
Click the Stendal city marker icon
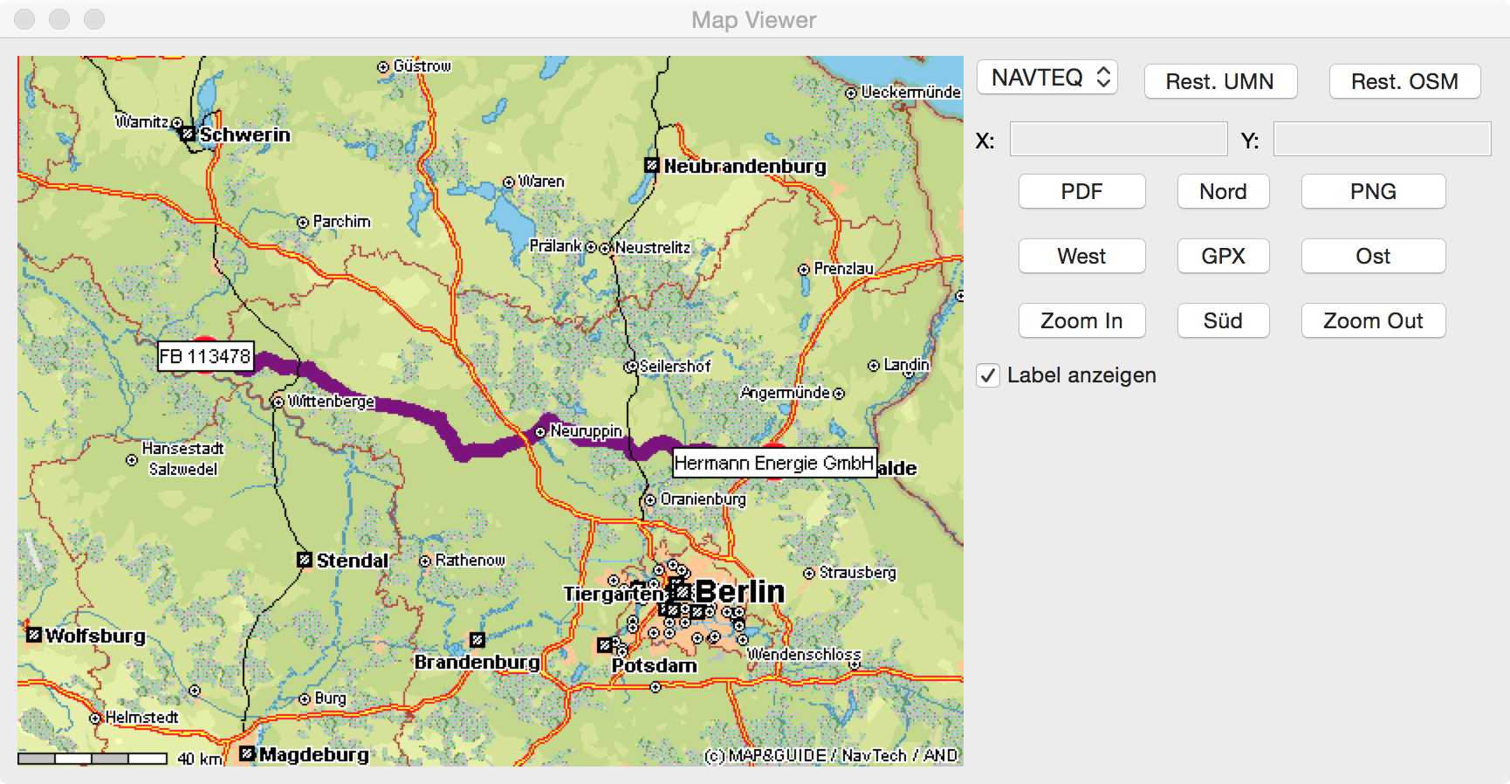(305, 559)
